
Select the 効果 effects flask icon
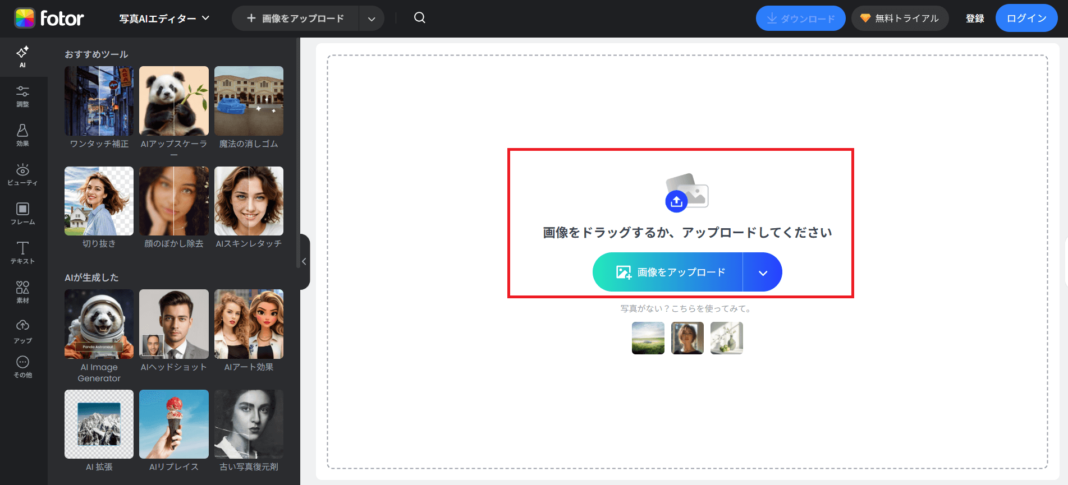pos(22,135)
